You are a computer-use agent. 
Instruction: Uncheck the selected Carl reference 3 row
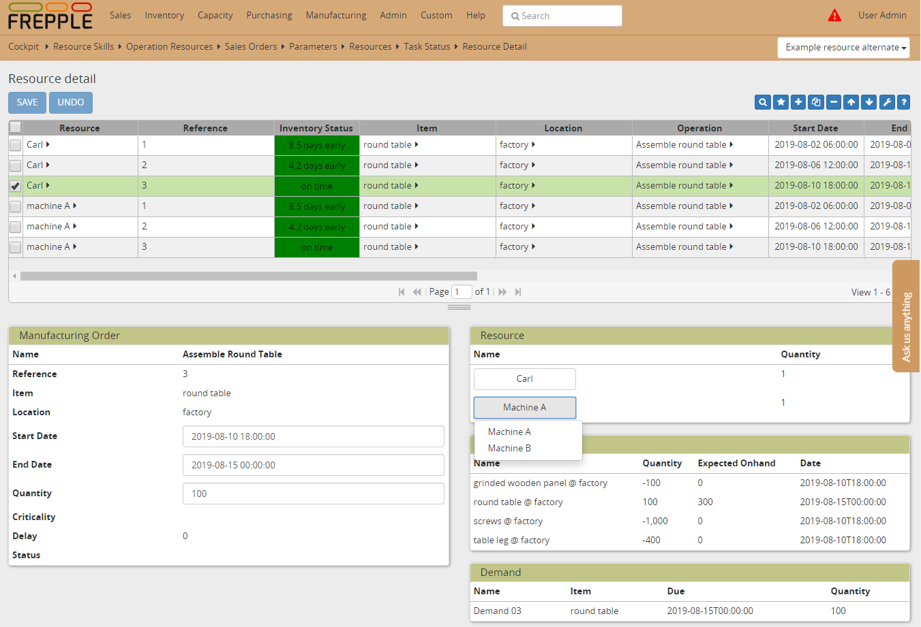15,186
